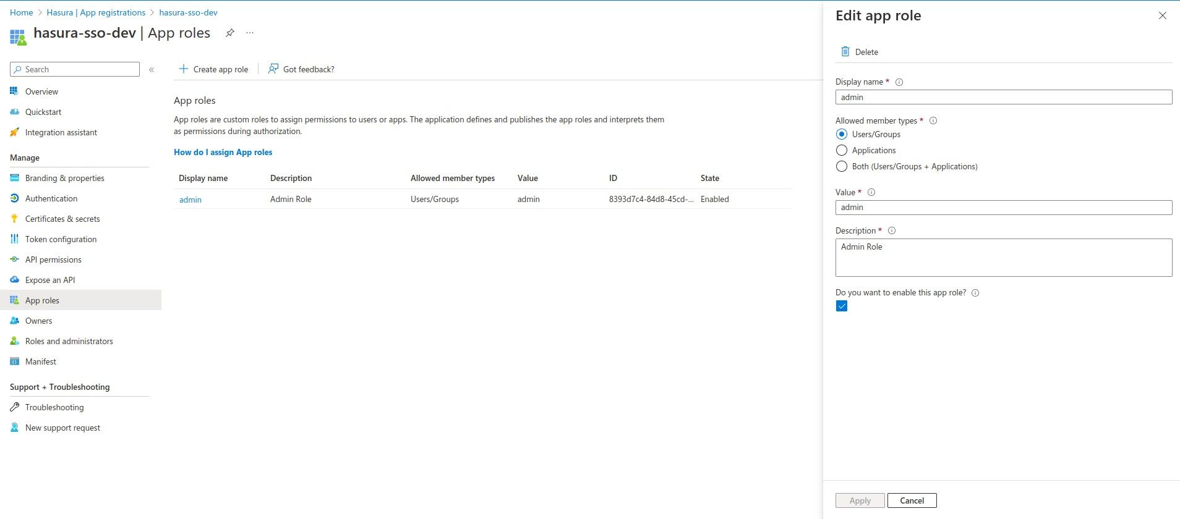
Task: Go to Home breadcrumb
Action: [22, 12]
